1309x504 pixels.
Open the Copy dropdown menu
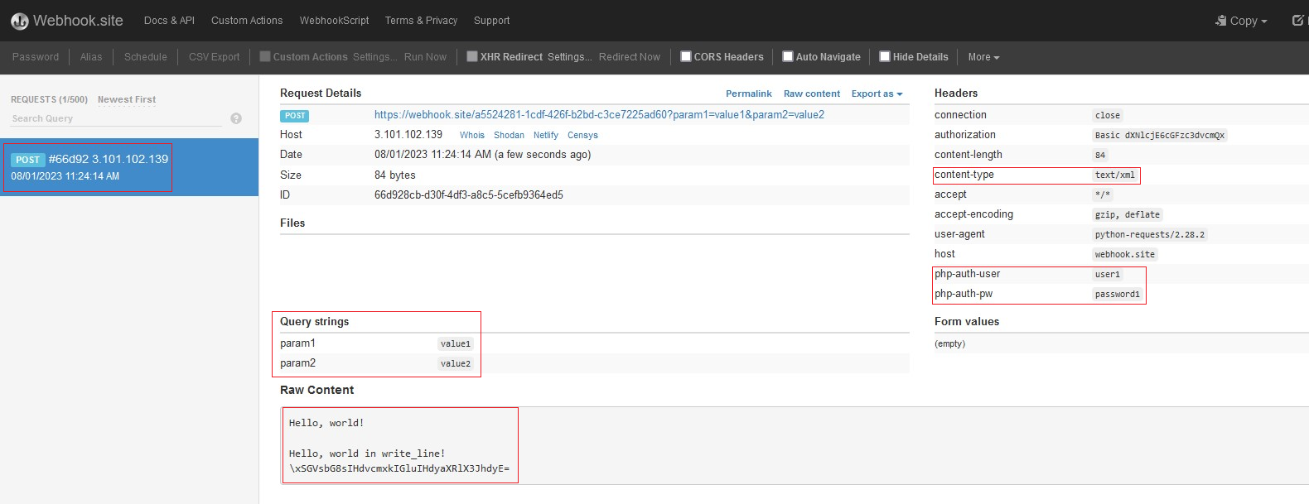pyautogui.click(x=1241, y=21)
